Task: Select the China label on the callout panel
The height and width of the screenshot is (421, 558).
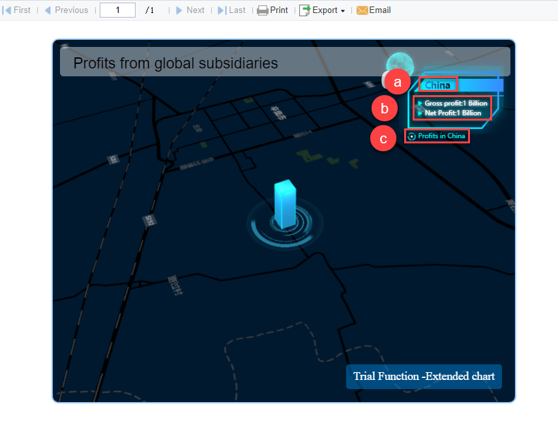Action: click(x=438, y=84)
